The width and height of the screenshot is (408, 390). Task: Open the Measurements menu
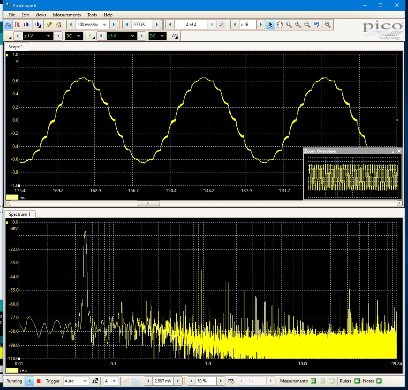click(67, 15)
